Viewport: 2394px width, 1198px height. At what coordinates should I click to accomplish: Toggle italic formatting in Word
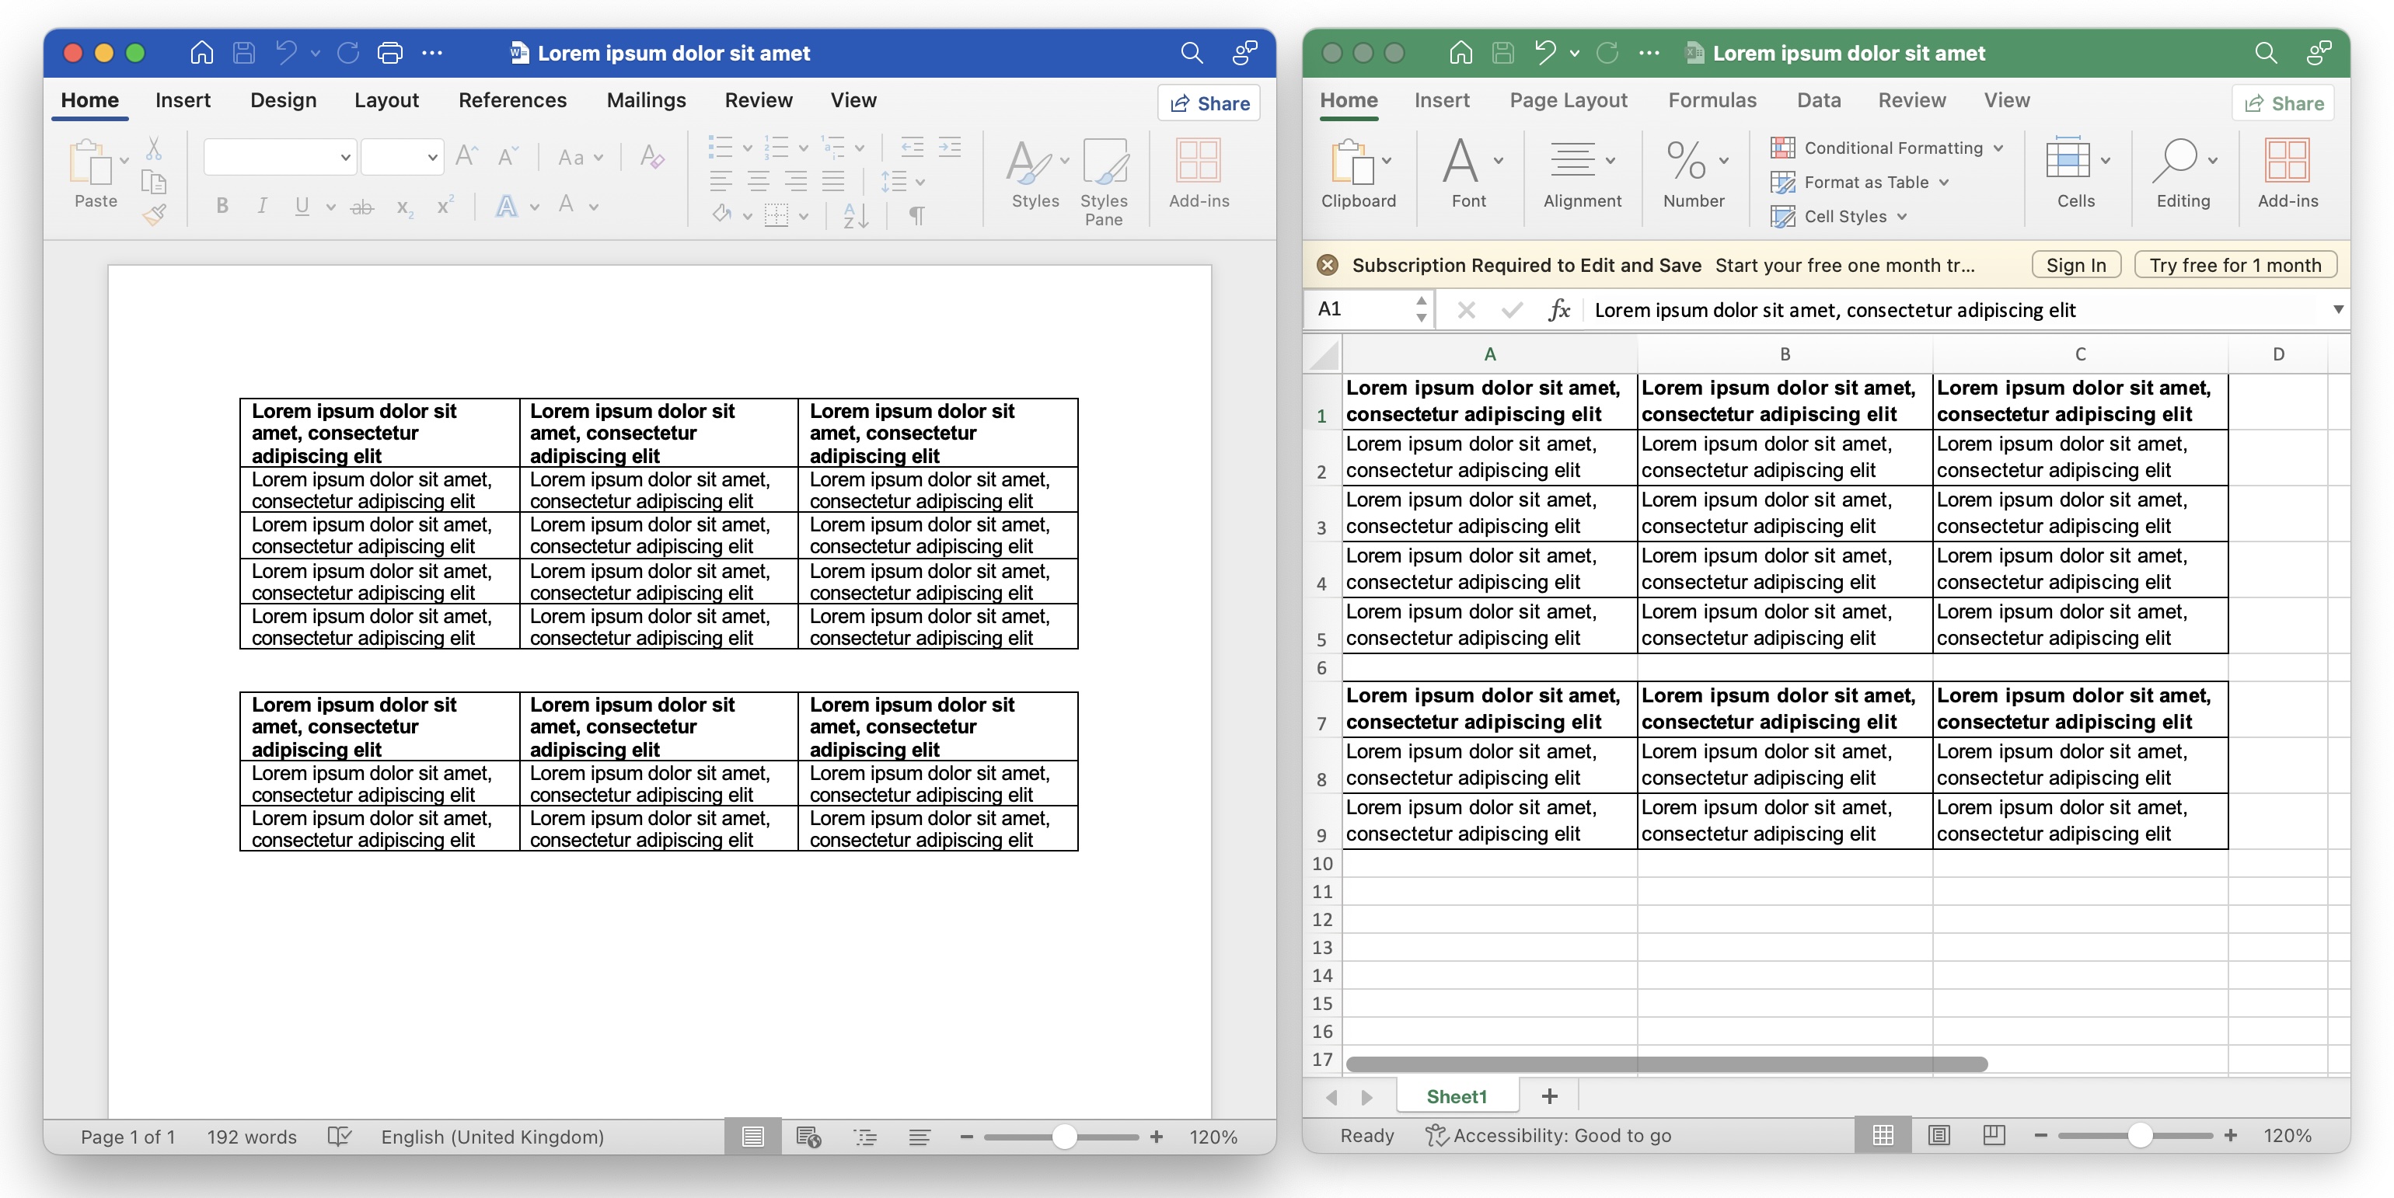point(262,205)
